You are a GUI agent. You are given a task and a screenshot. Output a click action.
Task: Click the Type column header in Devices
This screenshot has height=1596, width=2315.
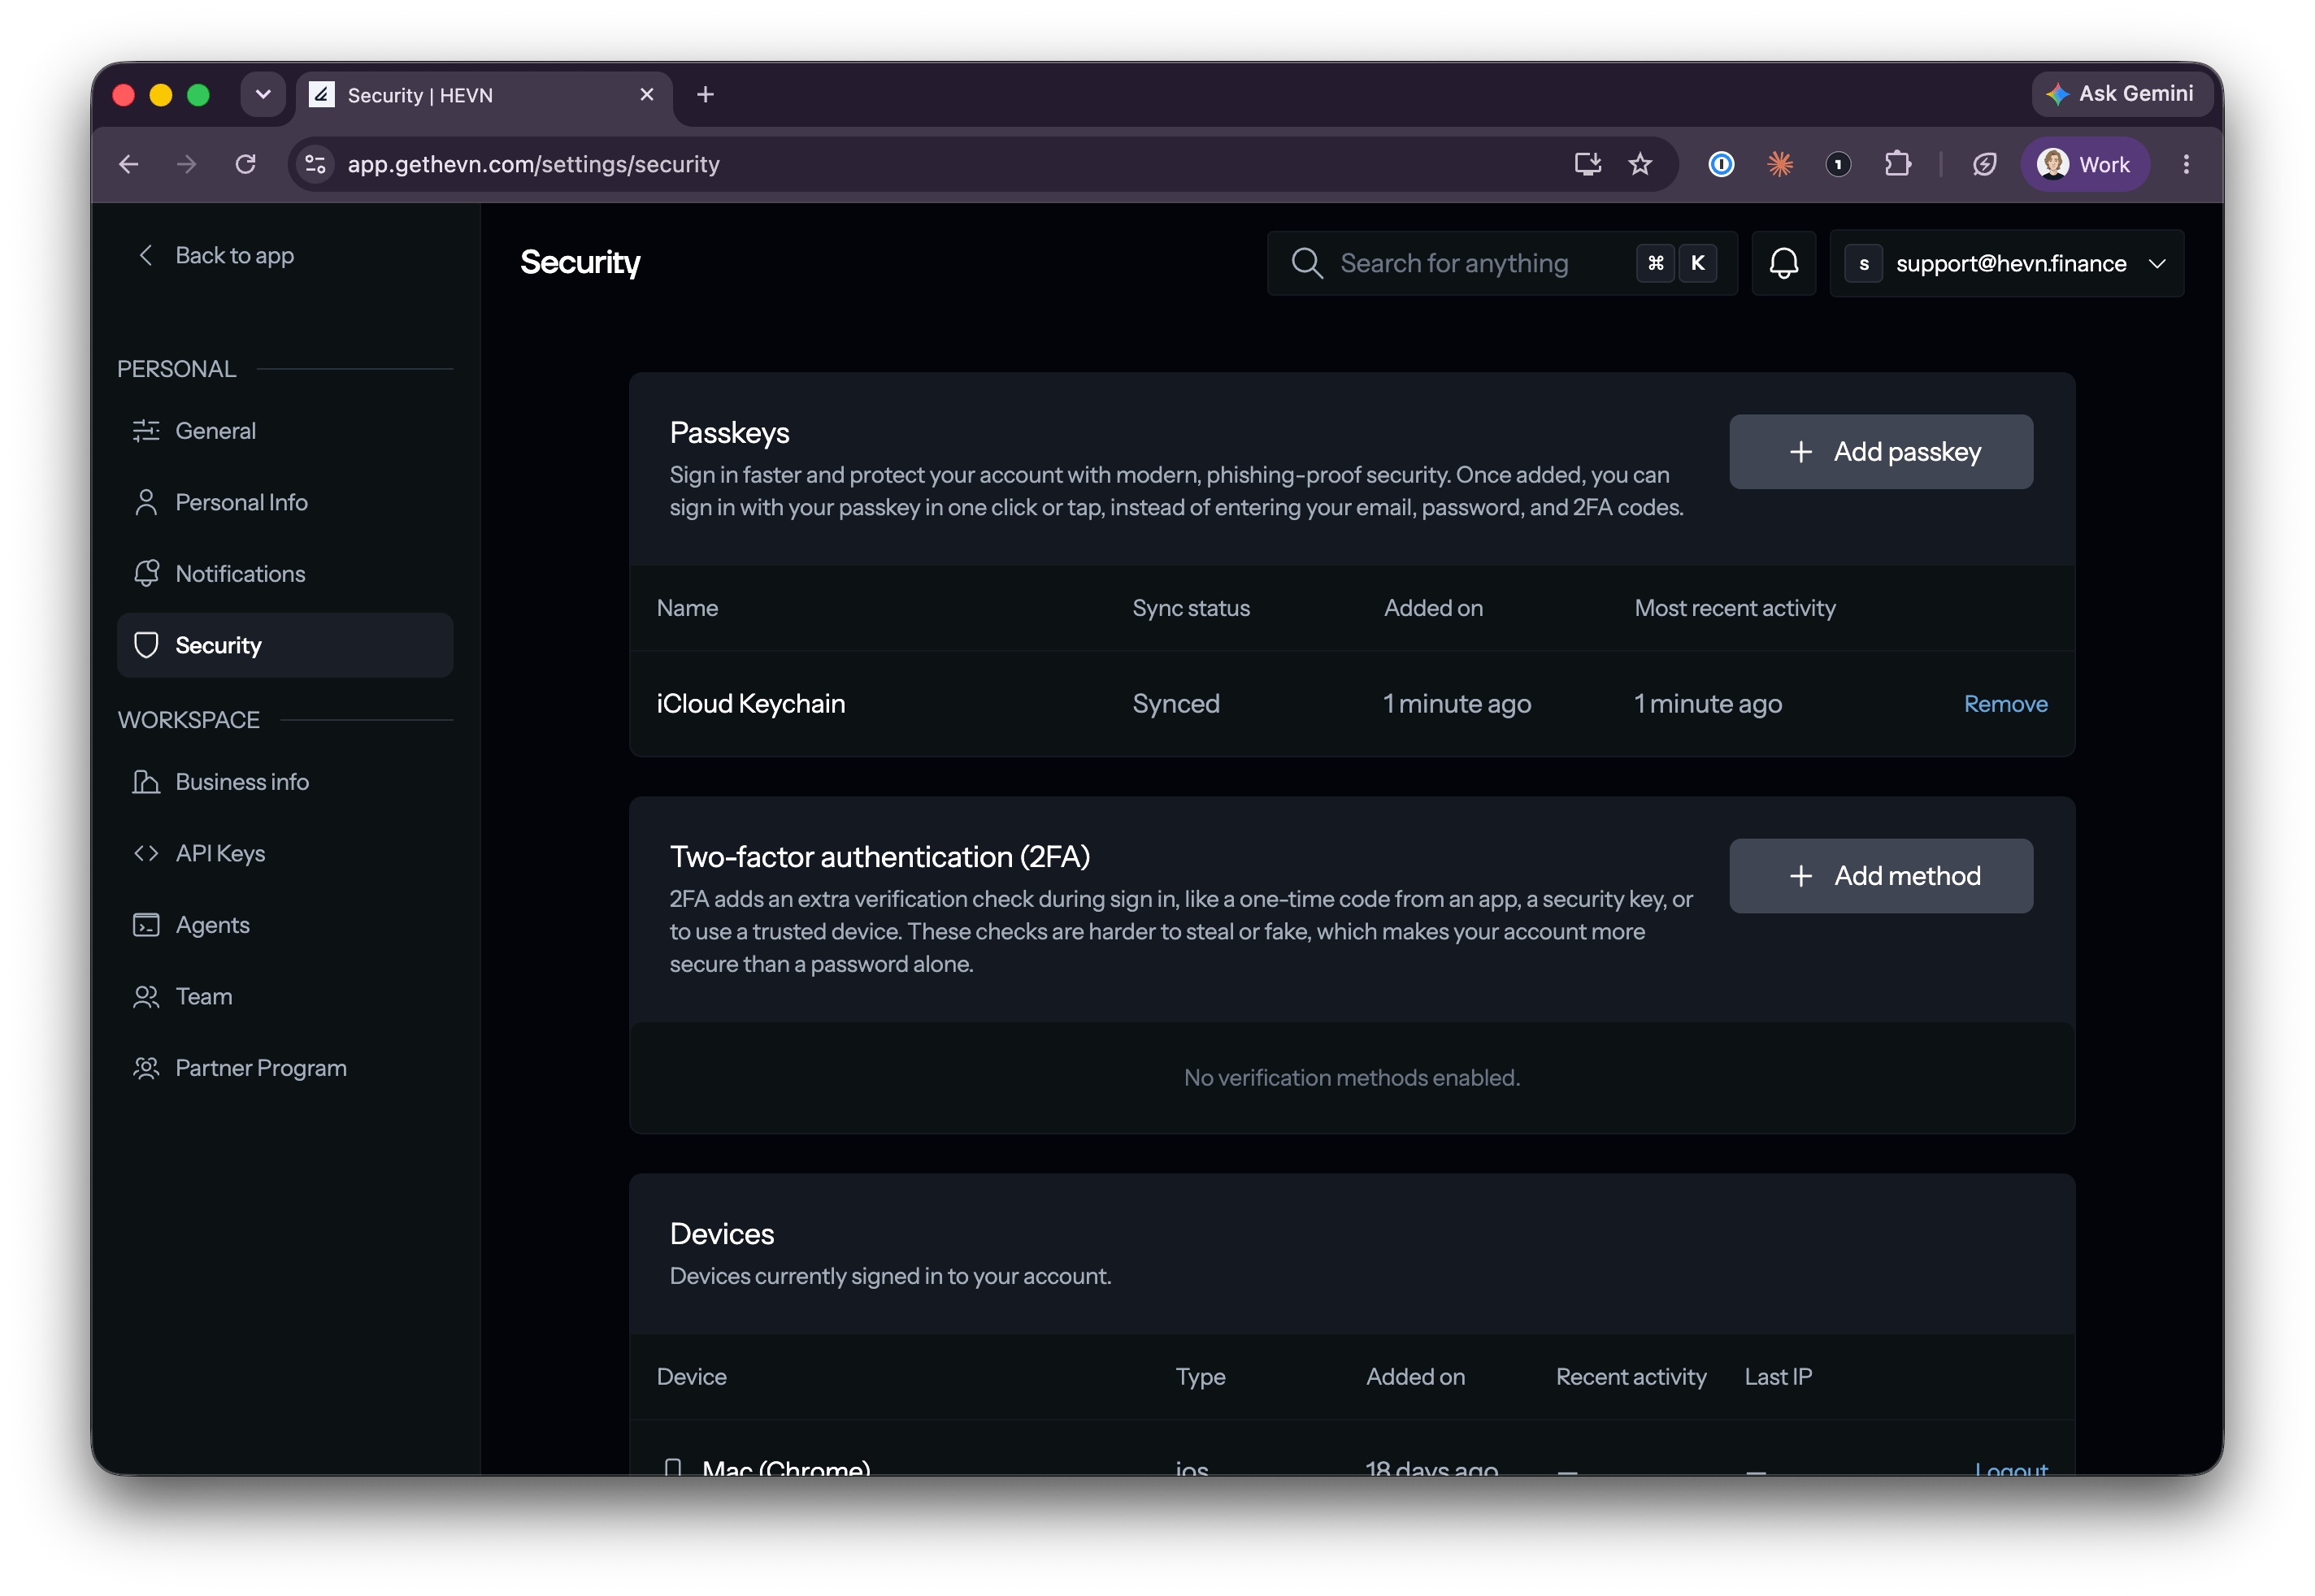coord(1200,1377)
